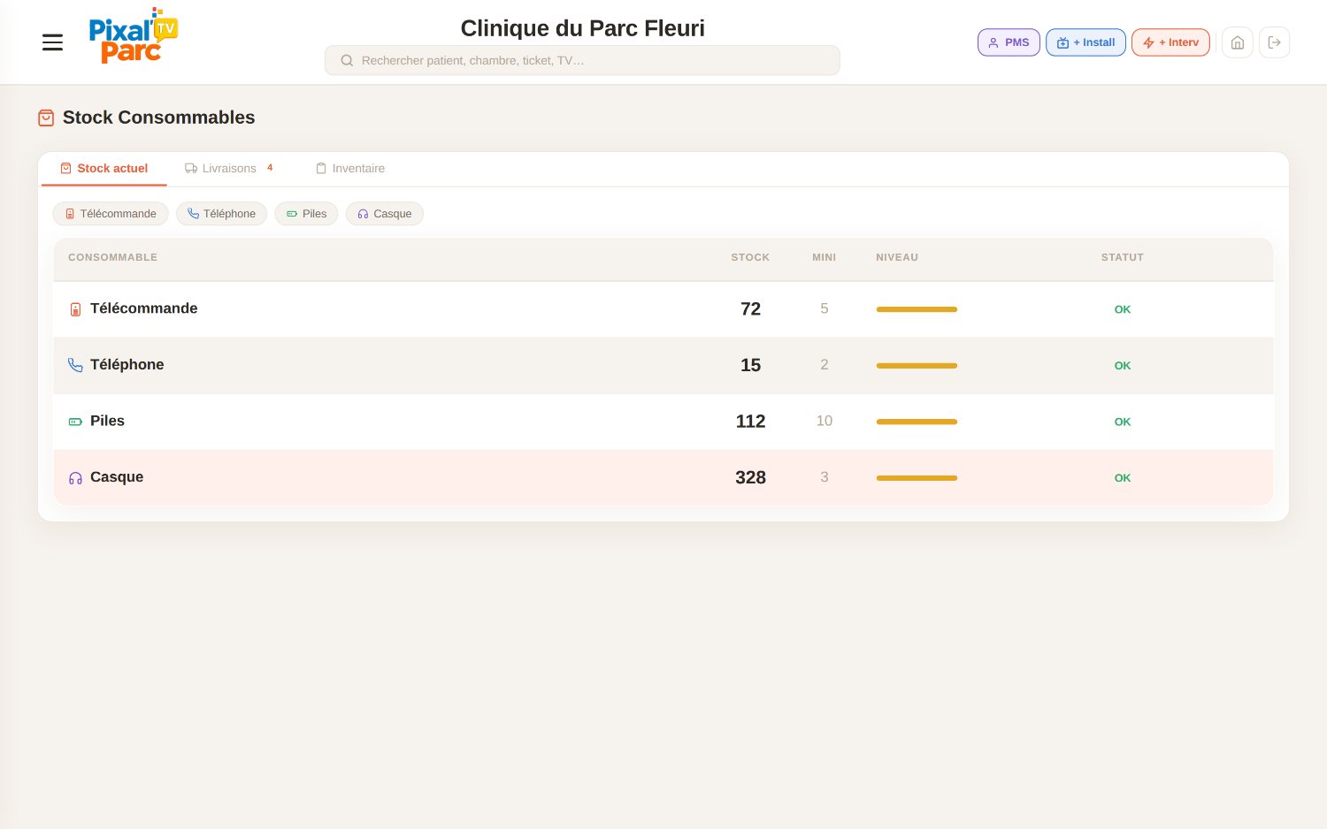Select the Stock actuel tab
The height and width of the screenshot is (829, 1327).
[x=104, y=168]
